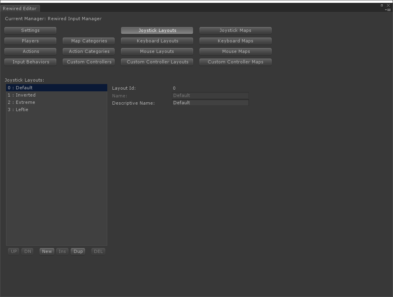The width and height of the screenshot is (393, 297).
Task: Open the Settings page
Action: click(30, 30)
